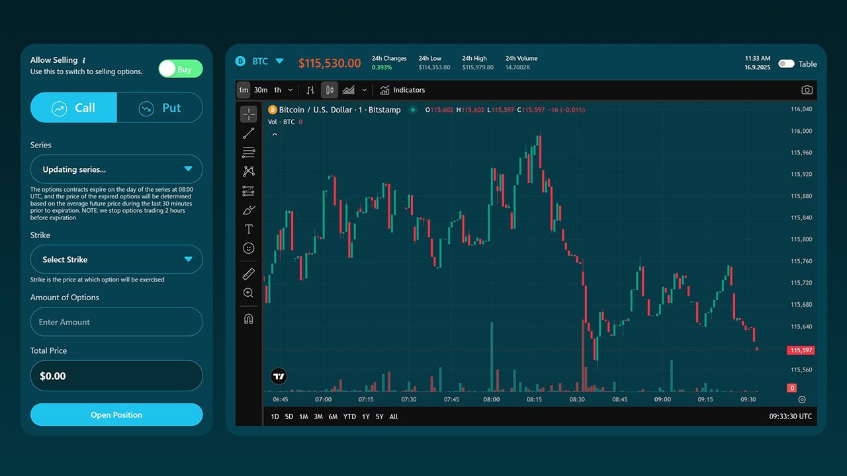Viewport: 847px width, 476px height.
Task: Open the Updating series dropdown
Action: click(x=116, y=169)
